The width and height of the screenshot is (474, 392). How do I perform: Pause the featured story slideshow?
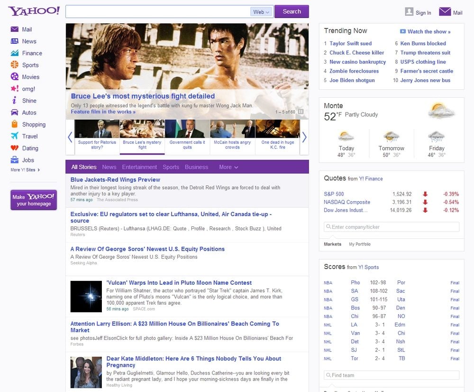coord(301,112)
